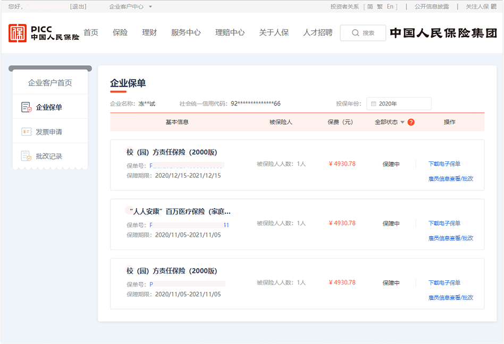Click the 搜索 search input field
Image resolution: width=504 pixels, height=344 pixels.
(363, 33)
